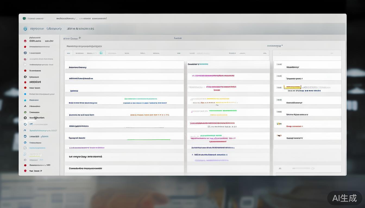Click the small icon beside the main panel title
365x208 pixels.
click(80, 38)
